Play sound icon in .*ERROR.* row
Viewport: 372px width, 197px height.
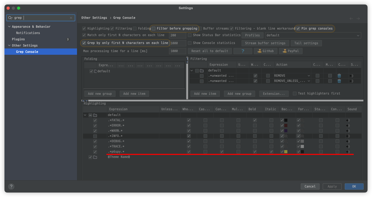pyautogui.click(x=348, y=125)
